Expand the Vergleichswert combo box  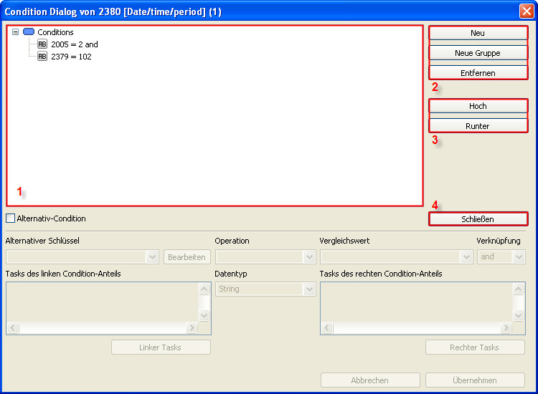(x=466, y=257)
